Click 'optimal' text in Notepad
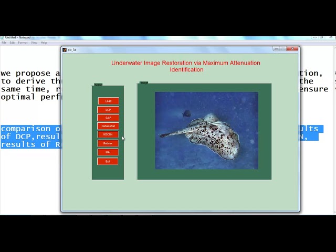This screenshot has width=336, height=252. 18,97
